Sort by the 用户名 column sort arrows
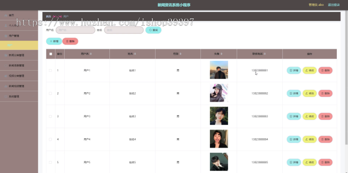This screenshot has height=173, width=348. point(90,54)
